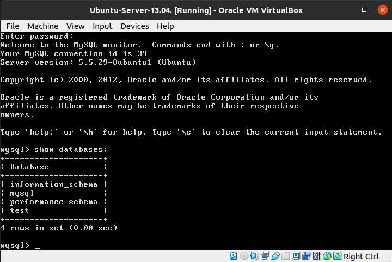The image size is (392, 262).
Task: Click the display settings status icon
Action: tap(296, 256)
